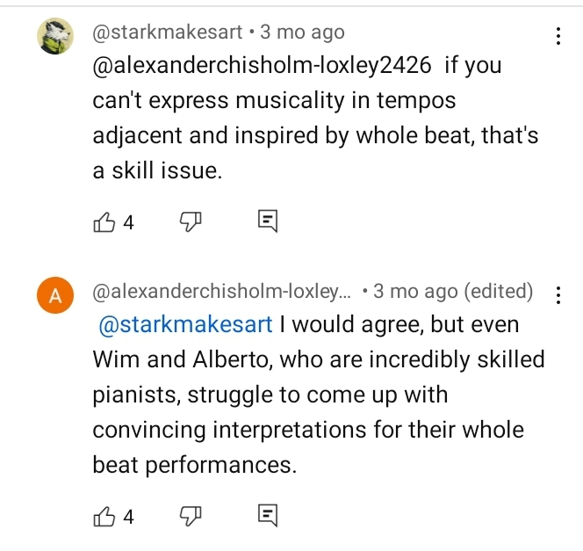Like the starkmakesart comment

click(x=104, y=222)
